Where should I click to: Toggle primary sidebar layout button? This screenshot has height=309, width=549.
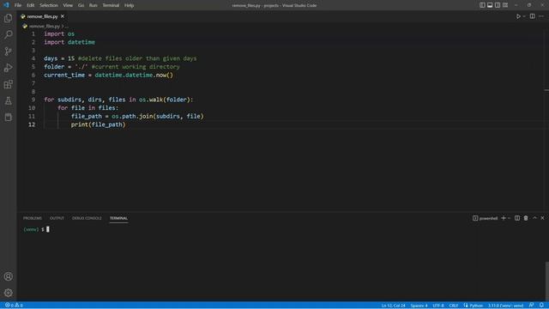pyautogui.click(x=482, y=5)
